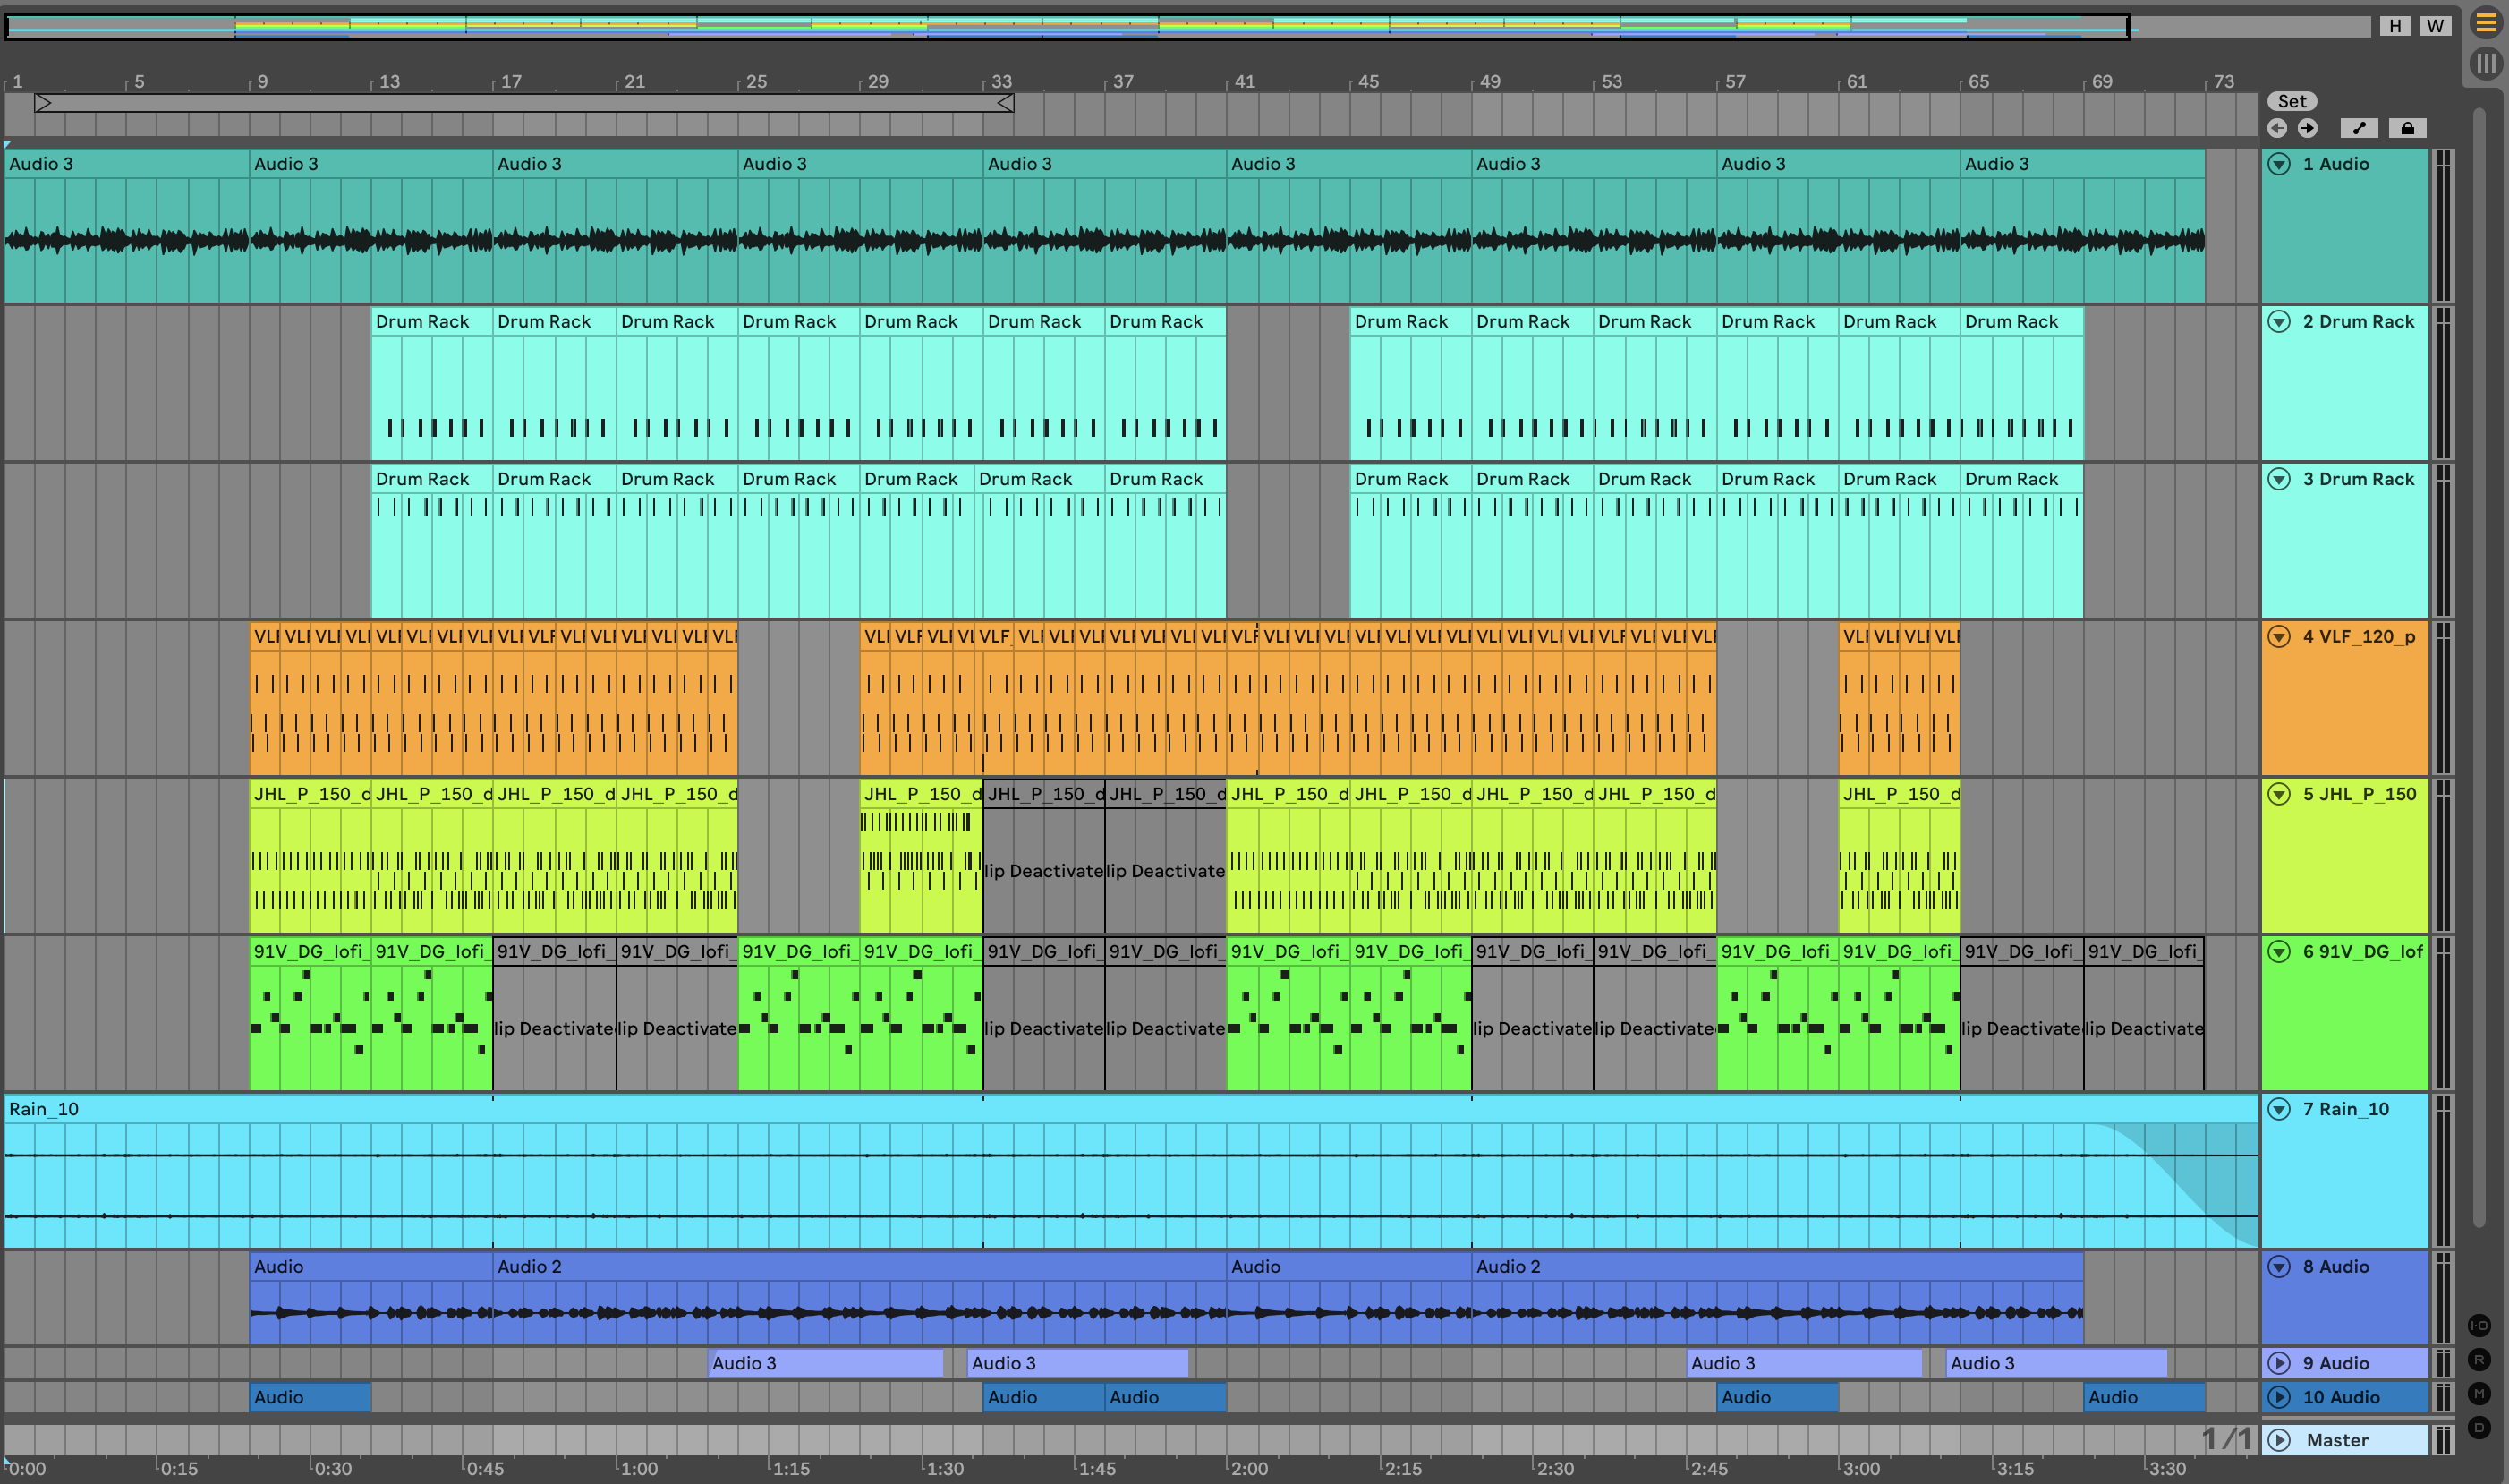Toggle Mixer section with M button

2480,1393
